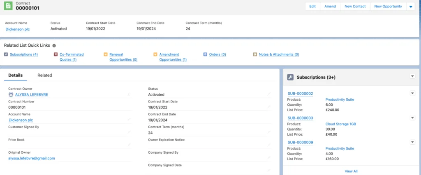421x175 pixels.
Task: Open the Renewal Opportunities (0) quick link
Action: coord(123,57)
